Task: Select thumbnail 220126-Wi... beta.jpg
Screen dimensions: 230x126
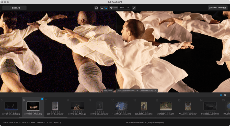Action: pos(11,106)
